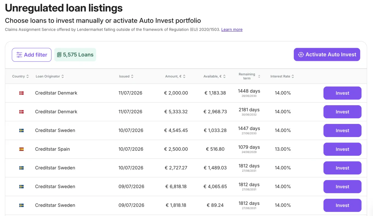Image resolution: width=373 pixels, height=216 pixels.
Task: Click the Sweden flag on the € 6,818.18 loan
Action: click(22, 187)
